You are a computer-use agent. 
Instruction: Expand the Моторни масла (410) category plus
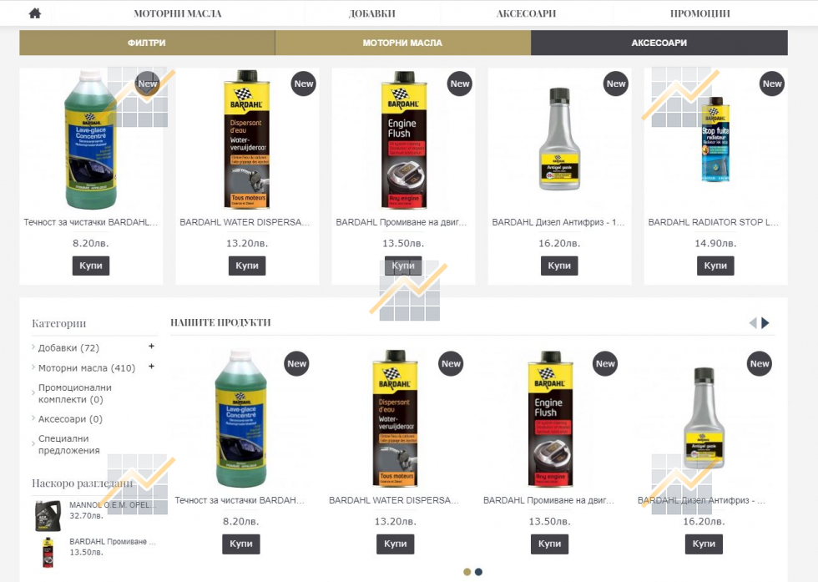coord(151,367)
